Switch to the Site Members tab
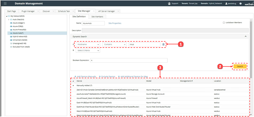This screenshot has width=254, height=117. (x=97, y=16)
